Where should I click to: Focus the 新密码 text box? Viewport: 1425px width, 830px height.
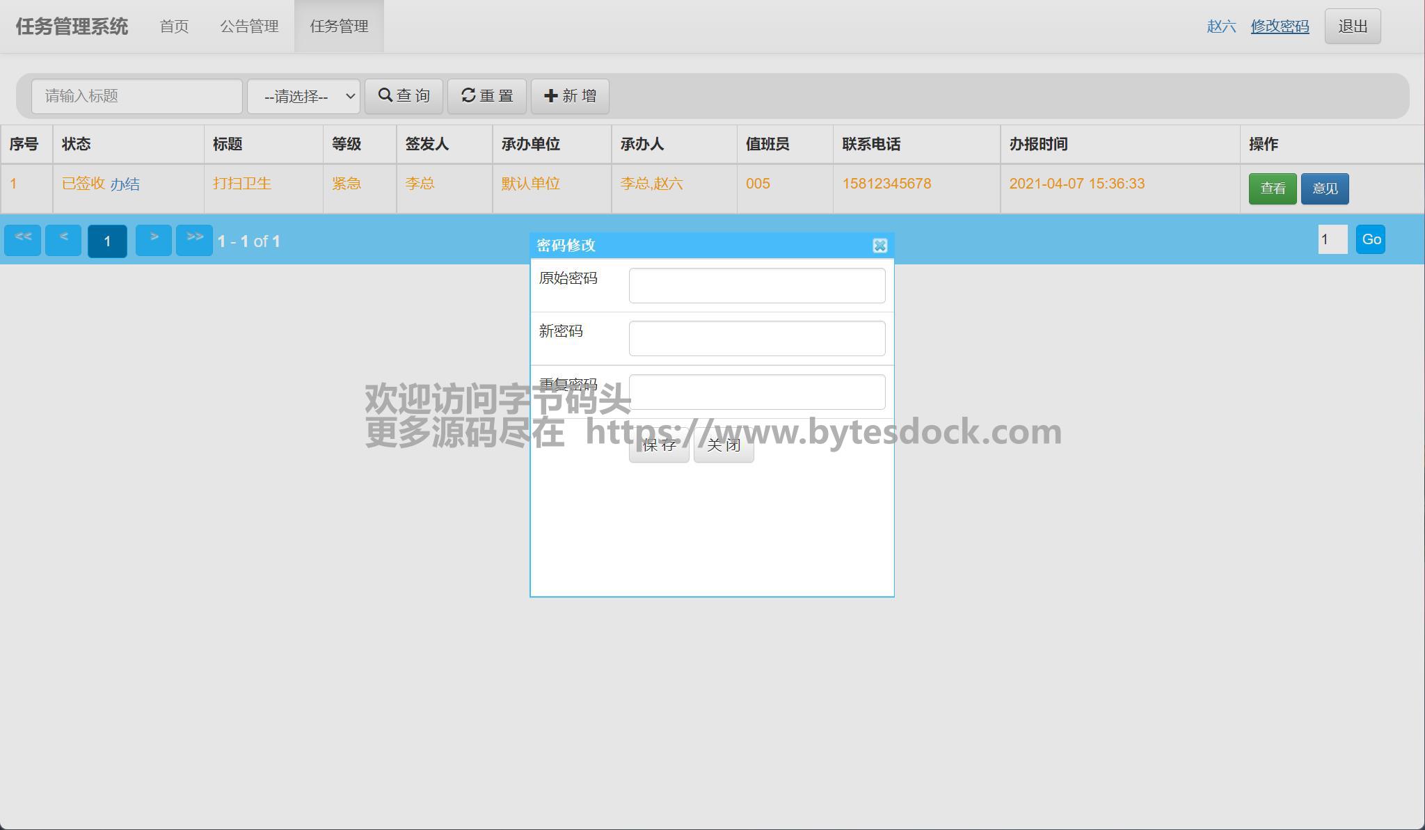tap(756, 338)
